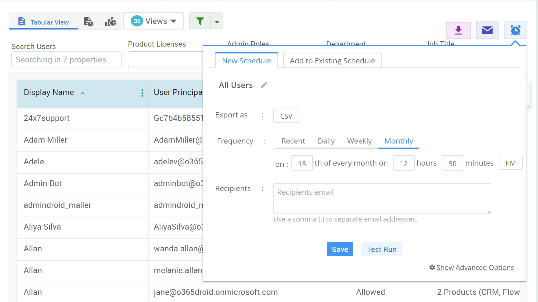Select the Tabular View tab
The width and height of the screenshot is (538, 302).
coord(44,22)
